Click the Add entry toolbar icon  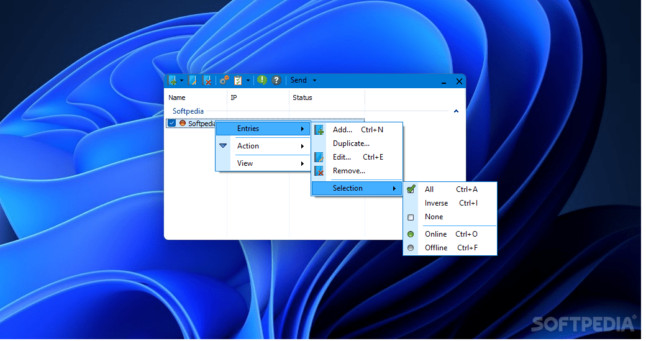[172, 81]
